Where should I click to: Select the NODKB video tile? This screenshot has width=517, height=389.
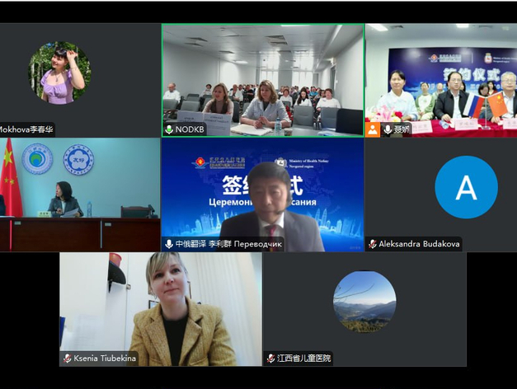tap(263, 80)
